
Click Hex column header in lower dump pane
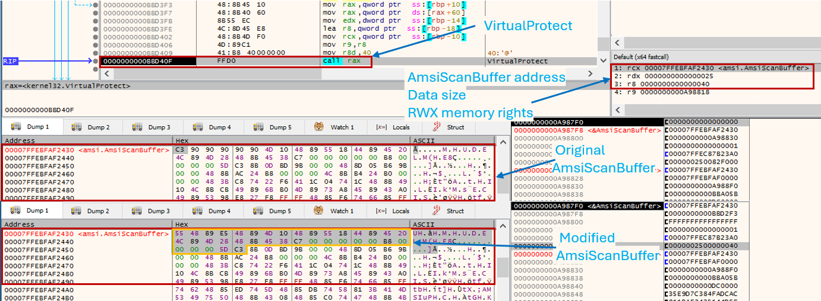point(291,225)
